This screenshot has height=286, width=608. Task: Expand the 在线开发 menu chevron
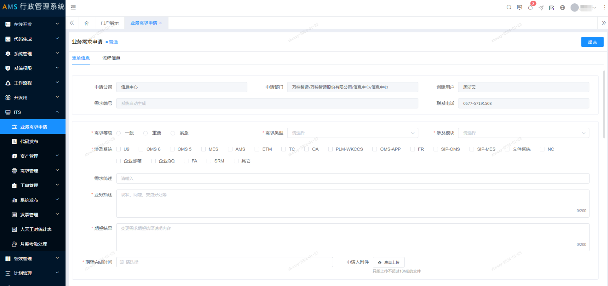(57, 24)
